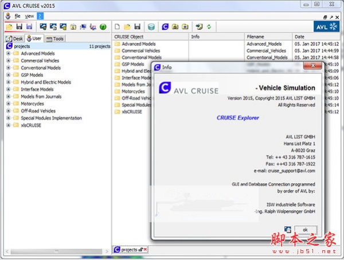
Task: Click the black save disk icon in left toolbar
Action: [x=19, y=26]
